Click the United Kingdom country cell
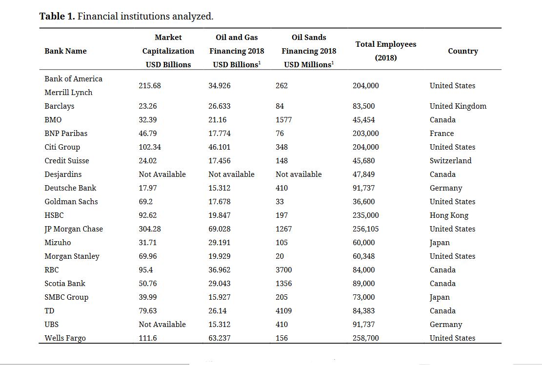This screenshot has height=365, width=542. click(x=458, y=106)
